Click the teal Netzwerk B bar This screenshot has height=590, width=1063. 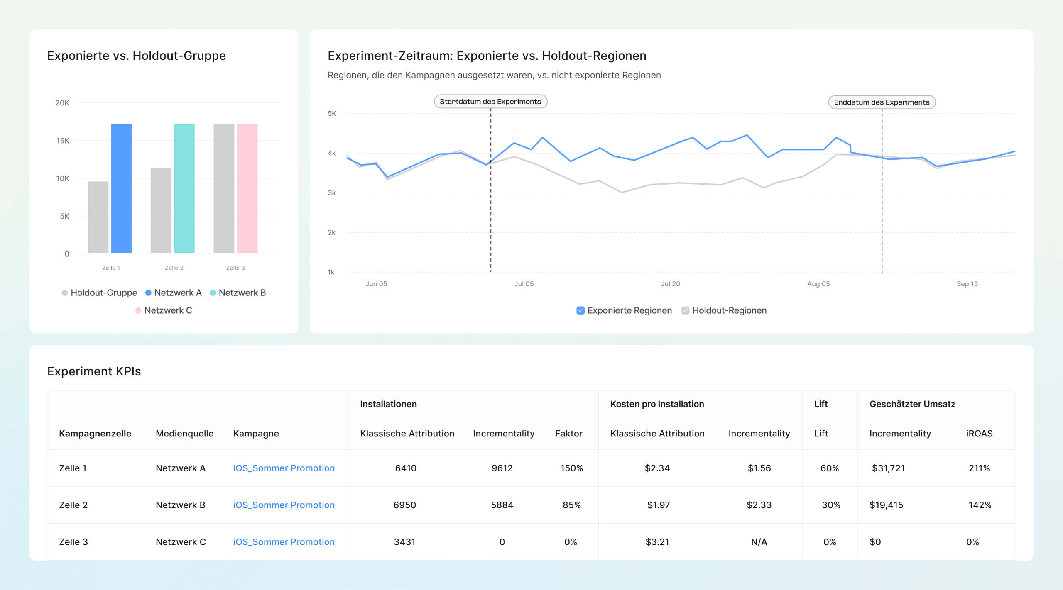click(184, 188)
